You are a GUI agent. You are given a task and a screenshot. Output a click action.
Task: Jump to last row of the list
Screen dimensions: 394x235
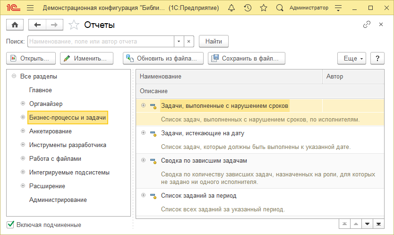378,224
